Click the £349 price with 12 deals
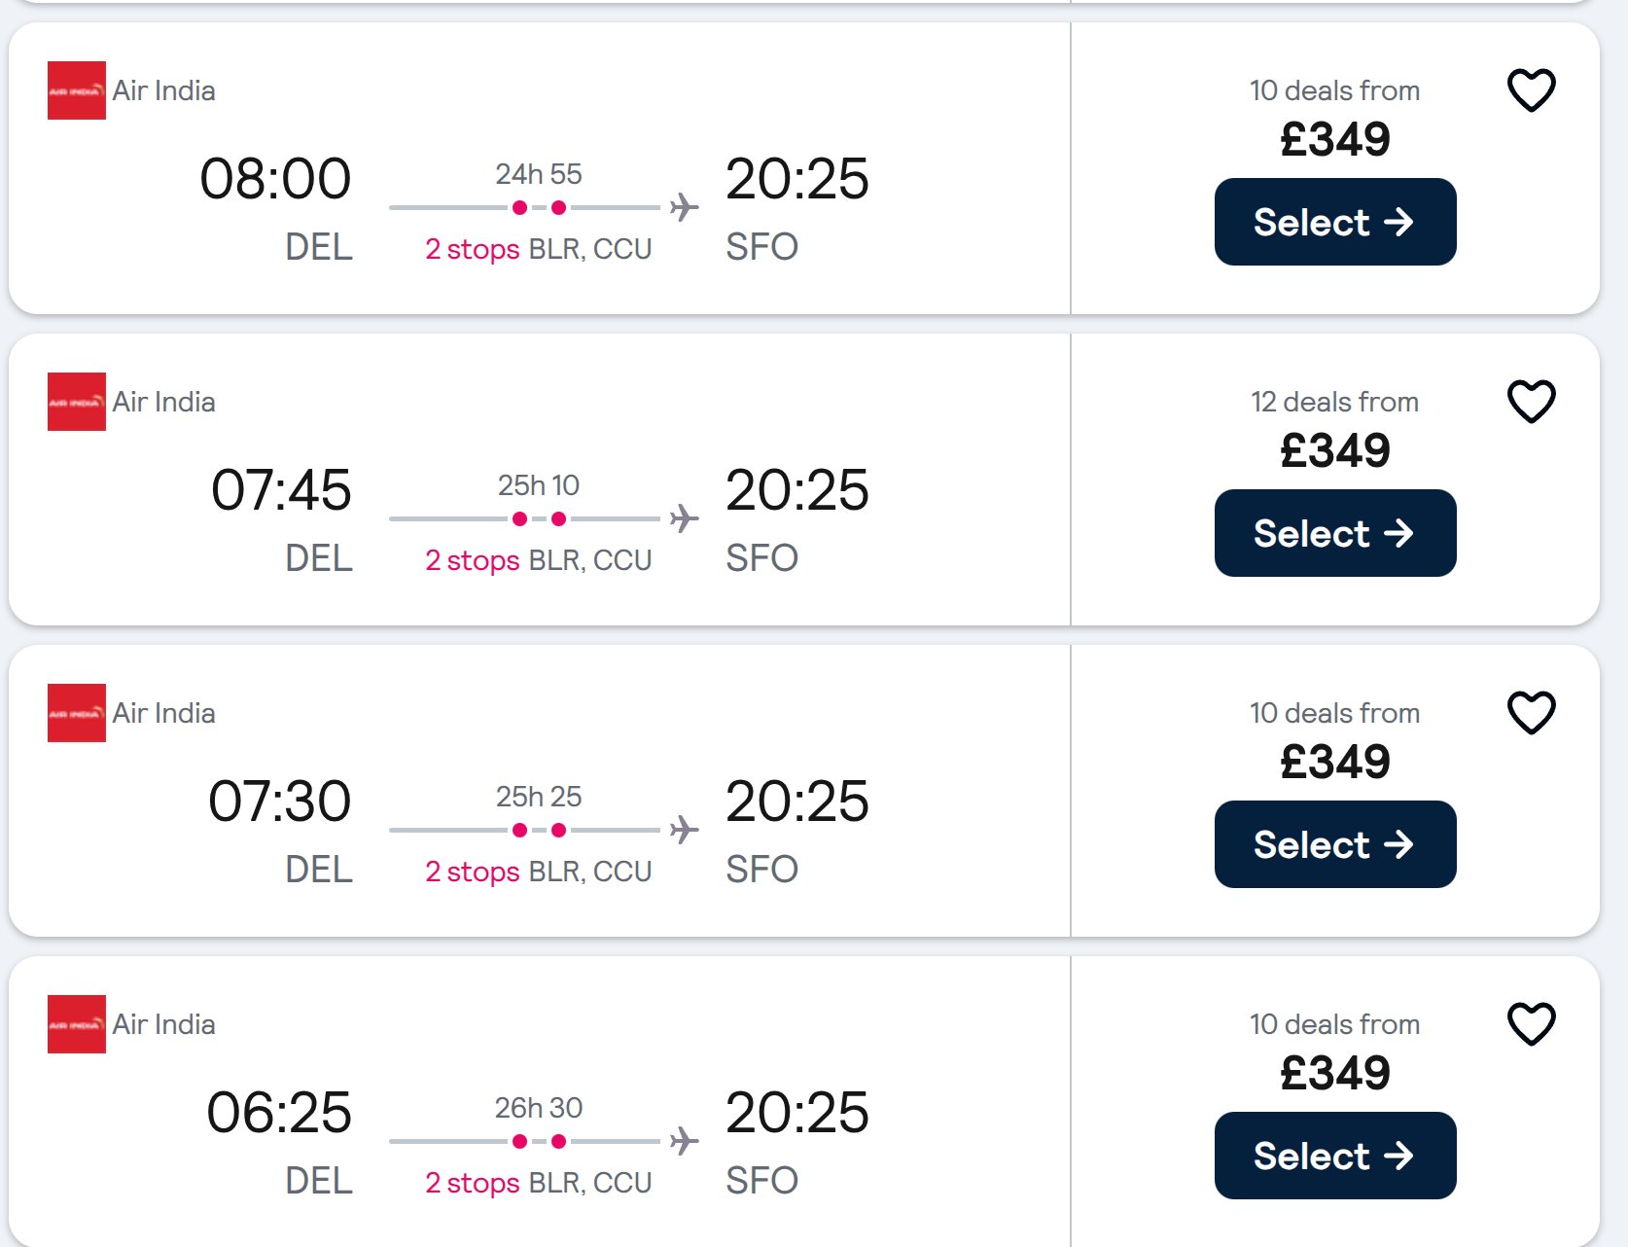The image size is (1628, 1247). point(1334,451)
